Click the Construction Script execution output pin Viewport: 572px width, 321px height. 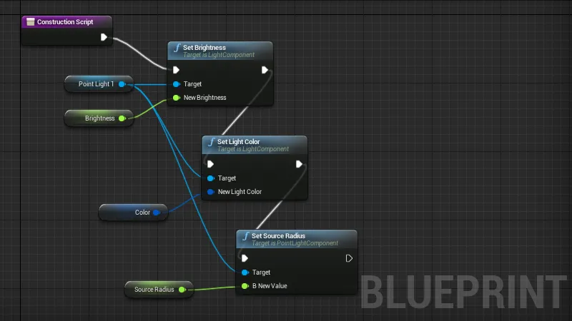pyautogui.click(x=104, y=37)
